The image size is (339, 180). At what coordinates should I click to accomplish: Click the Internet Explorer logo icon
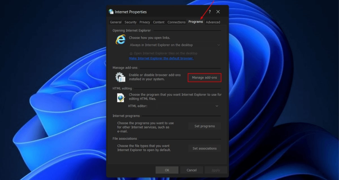click(120, 40)
